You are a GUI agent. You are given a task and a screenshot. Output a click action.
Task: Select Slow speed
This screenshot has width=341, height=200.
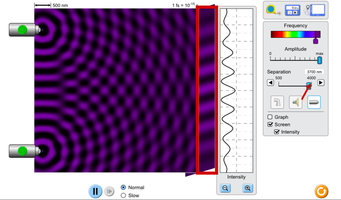pos(123,195)
